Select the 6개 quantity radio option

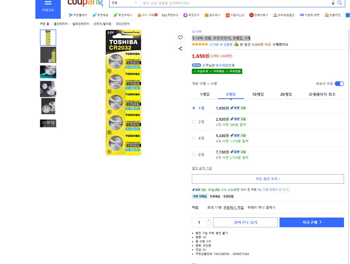pos(194,155)
